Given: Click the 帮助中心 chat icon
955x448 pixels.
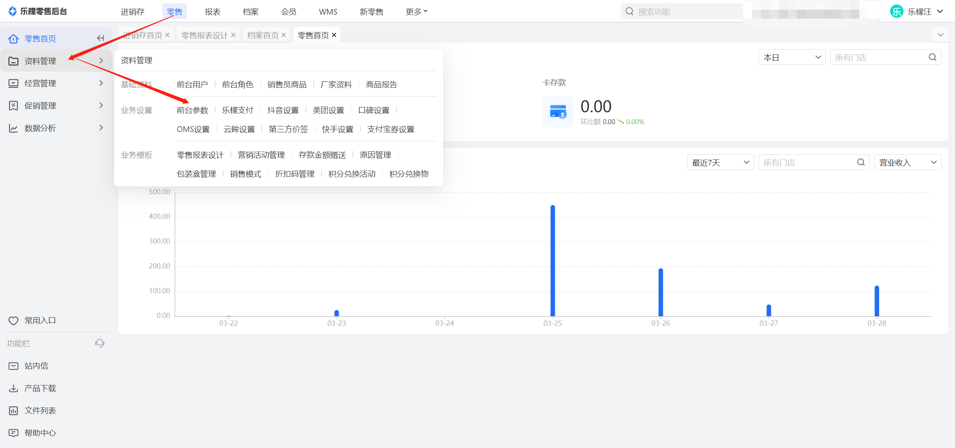Looking at the screenshot, I should coord(13,433).
